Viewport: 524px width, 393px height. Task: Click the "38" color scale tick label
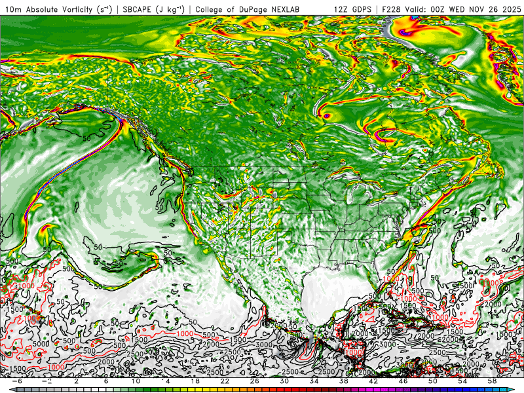pos(343,381)
